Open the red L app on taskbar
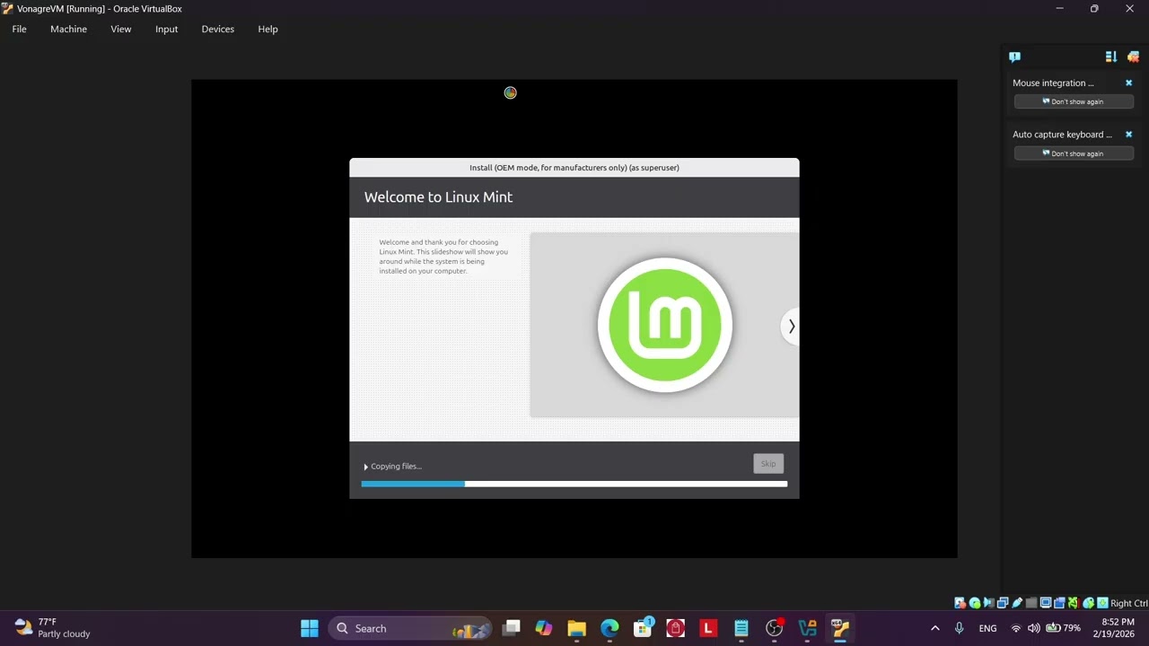The image size is (1149, 646). pos(708,628)
